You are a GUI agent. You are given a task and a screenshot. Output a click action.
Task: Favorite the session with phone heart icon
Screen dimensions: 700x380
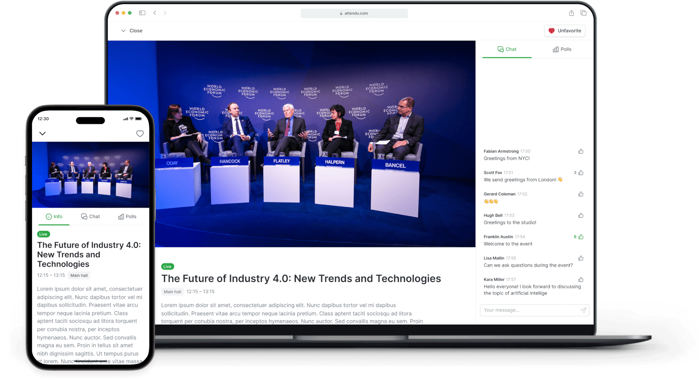click(x=140, y=134)
